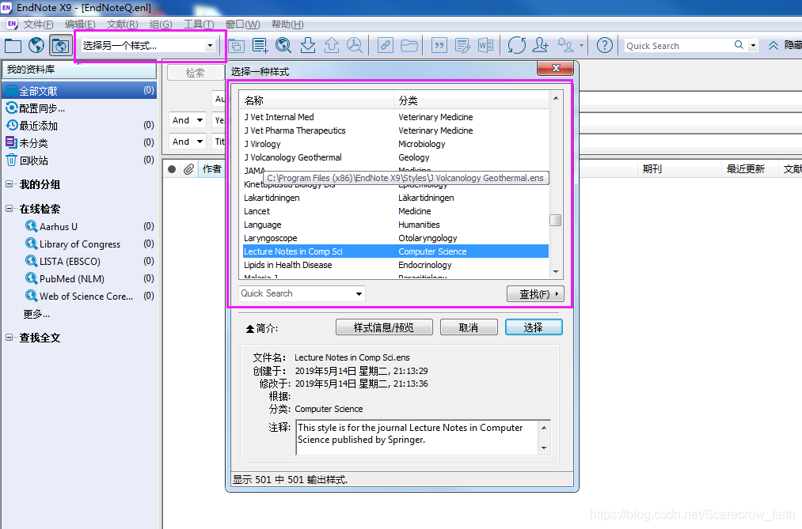Click the main toolbar Quick Search field
The height and width of the screenshot is (529, 802).
tap(678, 45)
